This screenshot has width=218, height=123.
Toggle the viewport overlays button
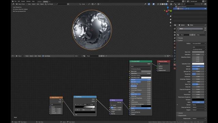pos(154,4)
